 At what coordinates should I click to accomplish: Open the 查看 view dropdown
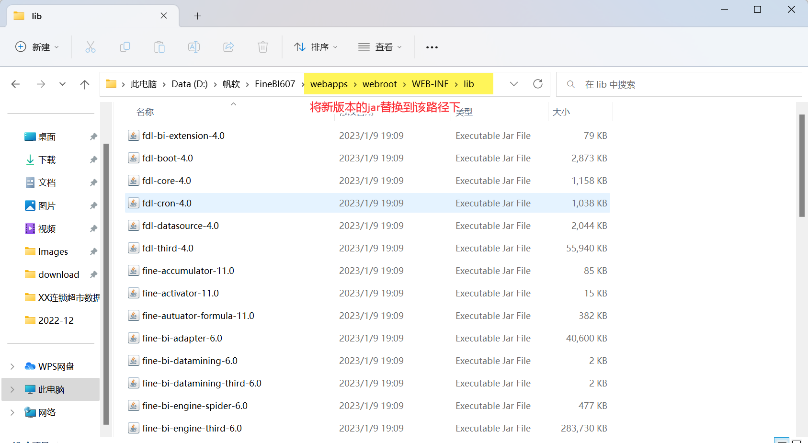click(380, 47)
